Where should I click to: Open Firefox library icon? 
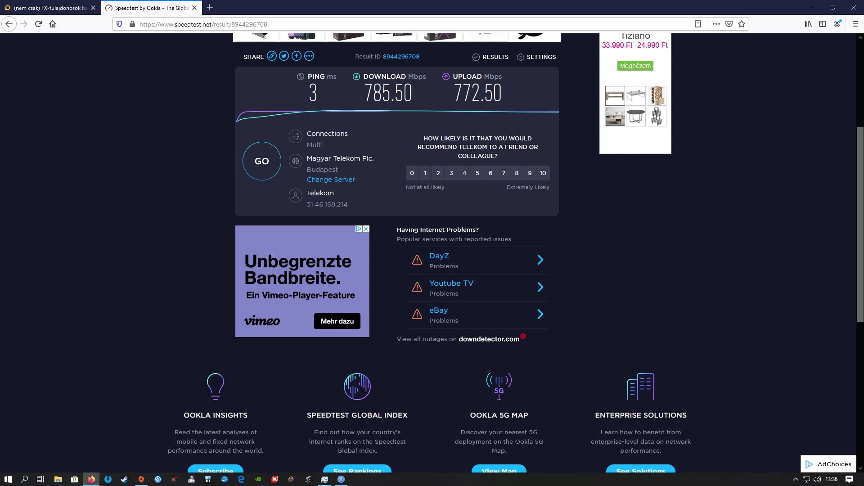coord(808,24)
